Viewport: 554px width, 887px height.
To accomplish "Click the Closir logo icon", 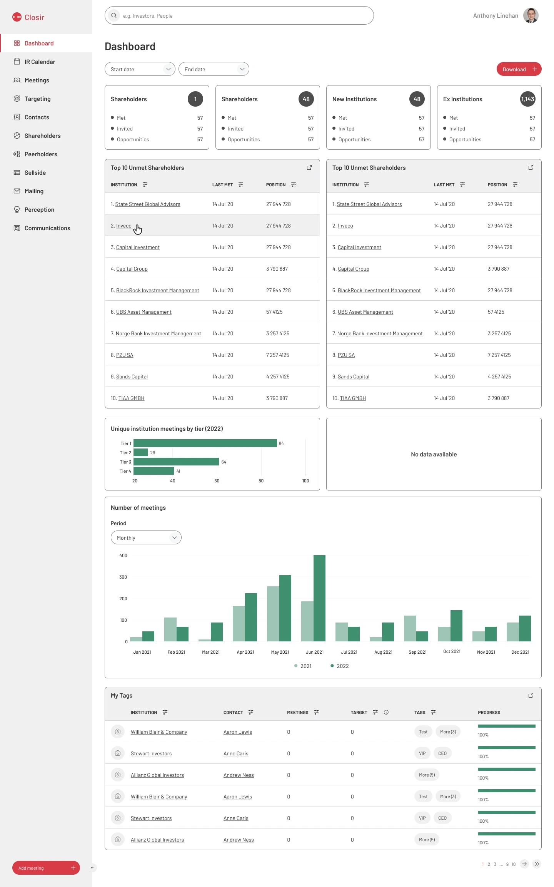I will 17,17.
